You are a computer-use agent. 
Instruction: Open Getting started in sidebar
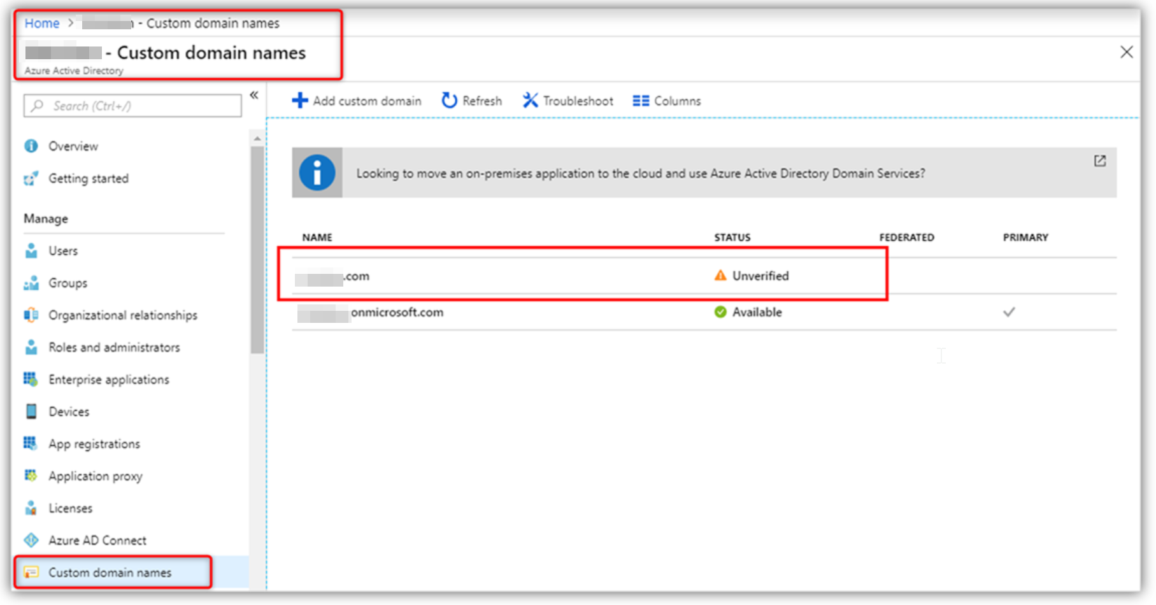pyautogui.click(x=89, y=178)
